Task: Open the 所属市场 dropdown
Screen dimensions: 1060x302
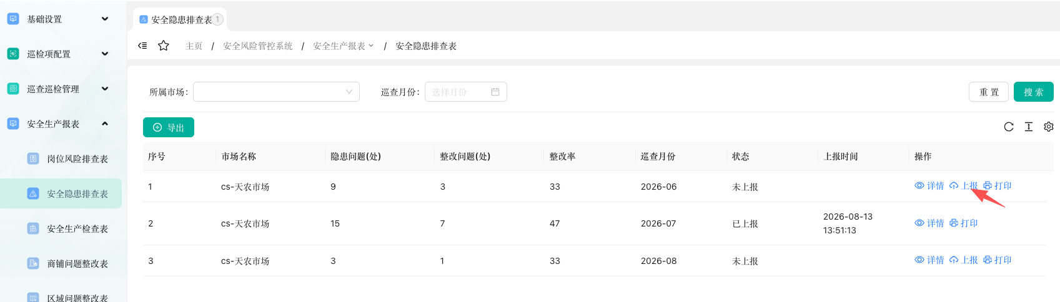Action: click(276, 92)
